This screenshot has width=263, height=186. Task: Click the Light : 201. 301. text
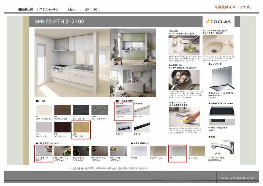[84, 10]
